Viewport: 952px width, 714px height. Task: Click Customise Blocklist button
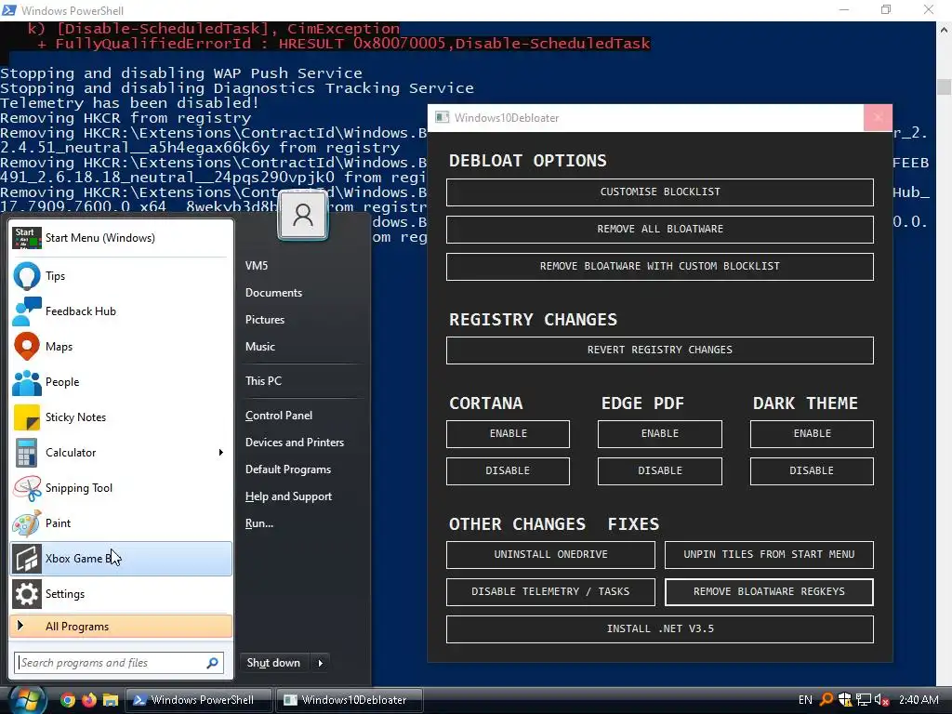660,192
